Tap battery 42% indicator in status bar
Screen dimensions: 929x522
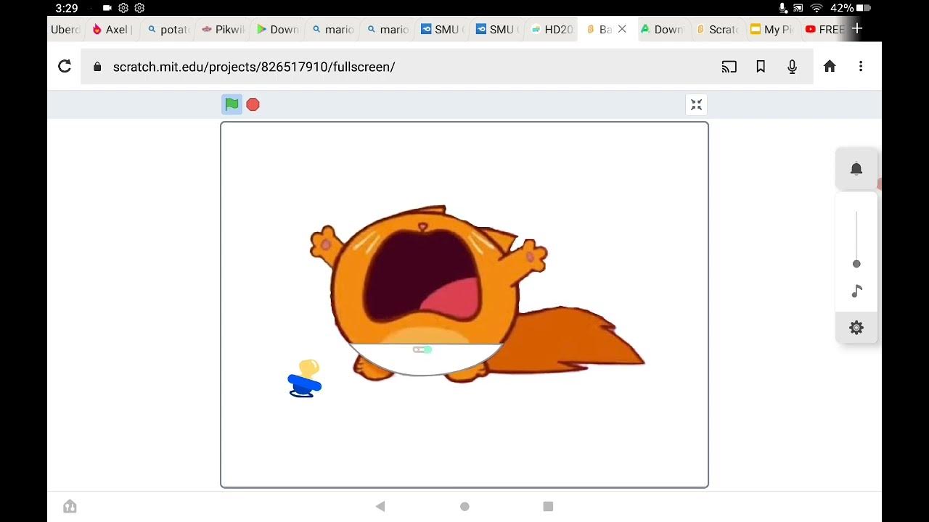click(x=851, y=8)
